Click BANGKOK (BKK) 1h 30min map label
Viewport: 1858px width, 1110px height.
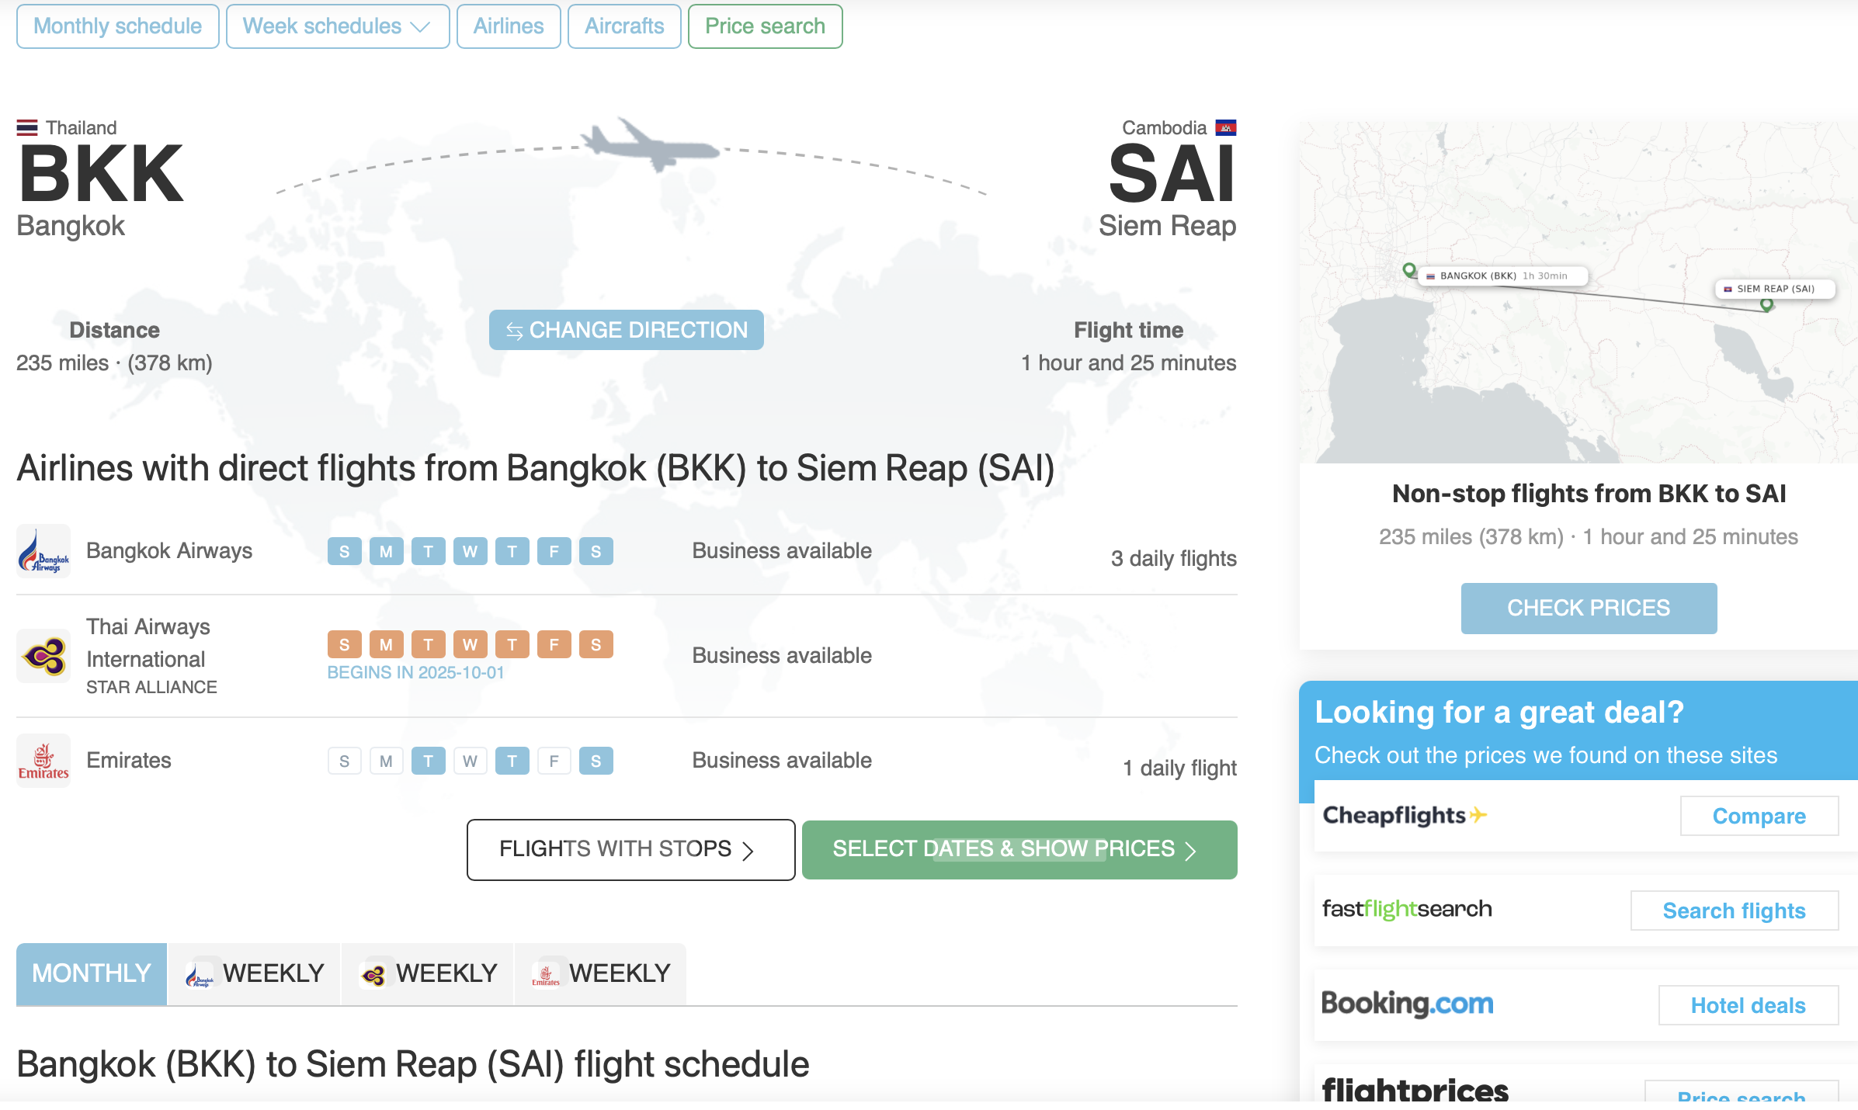[1503, 276]
